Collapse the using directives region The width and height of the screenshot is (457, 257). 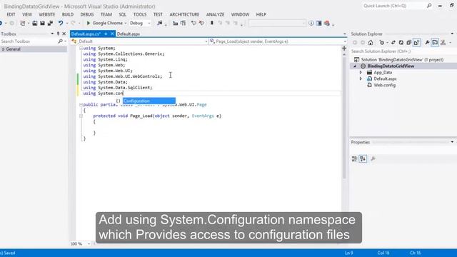click(81, 48)
